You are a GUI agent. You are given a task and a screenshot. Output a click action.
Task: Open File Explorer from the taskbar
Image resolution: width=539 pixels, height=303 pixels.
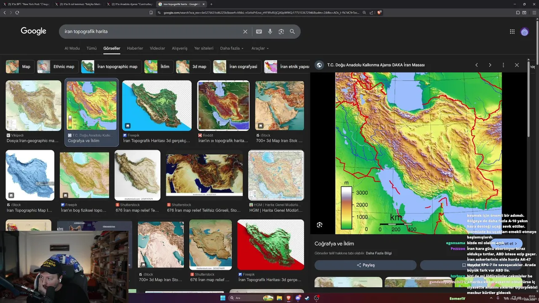pyautogui.click(x=279, y=298)
